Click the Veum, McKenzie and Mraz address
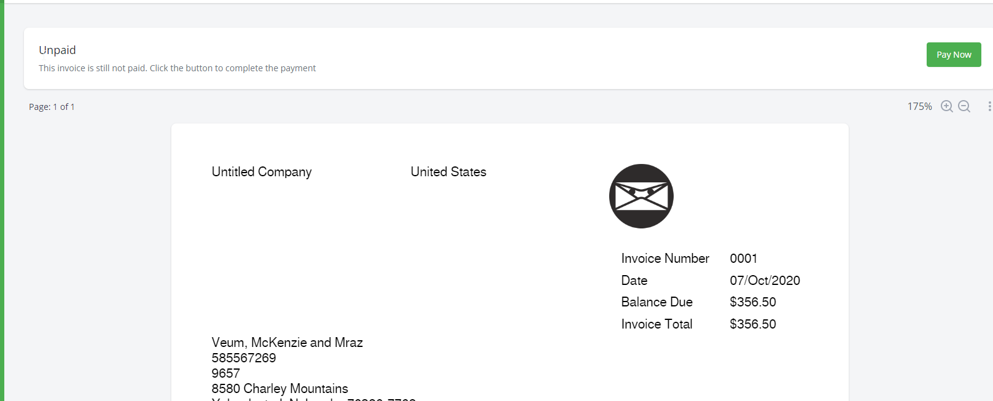The height and width of the screenshot is (401, 993). pos(287,342)
